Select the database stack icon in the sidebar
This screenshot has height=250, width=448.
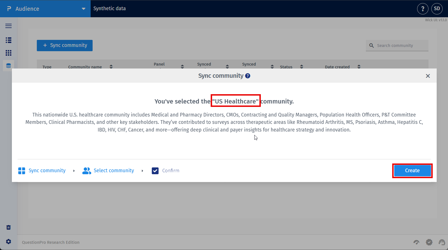[8, 66]
